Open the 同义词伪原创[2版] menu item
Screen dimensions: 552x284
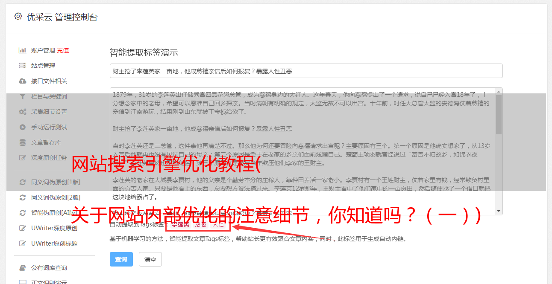(56, 197)
